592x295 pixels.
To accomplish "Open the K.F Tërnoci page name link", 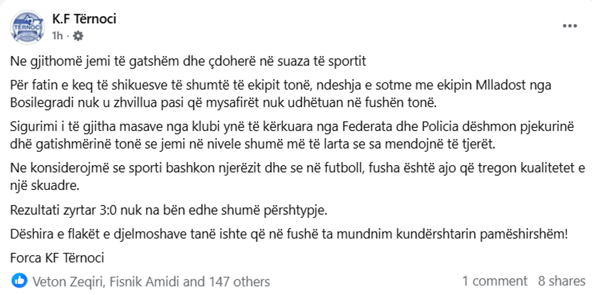I will [x=84, y=19].
